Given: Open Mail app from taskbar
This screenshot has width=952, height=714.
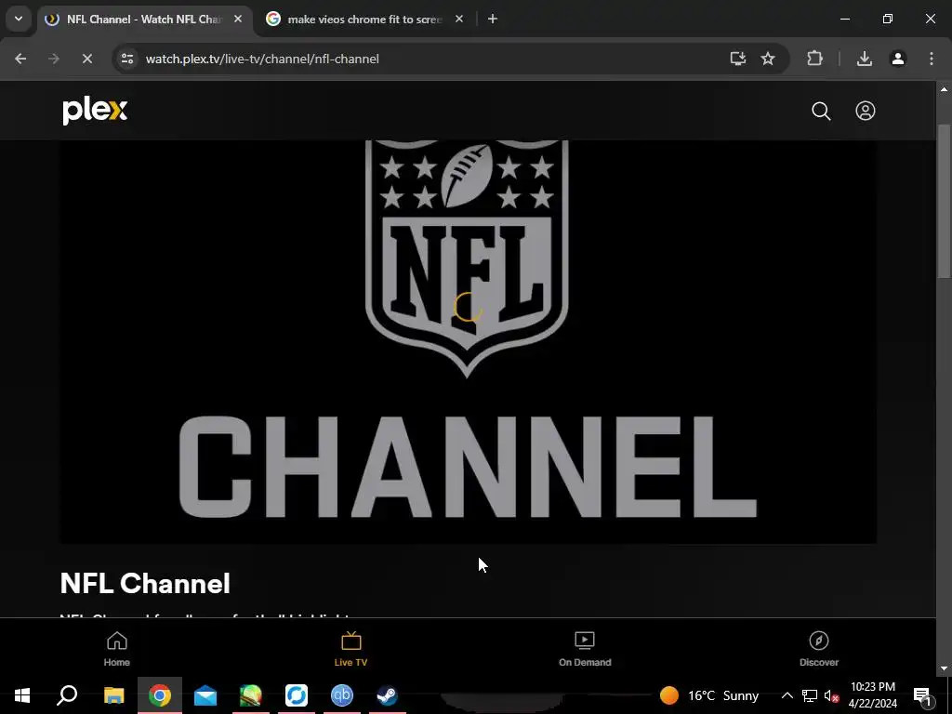Looking at the screenshot, I should (x=205, y=695).
